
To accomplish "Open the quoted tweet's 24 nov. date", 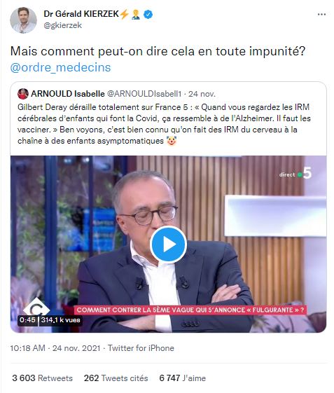I will coord(202,94).
